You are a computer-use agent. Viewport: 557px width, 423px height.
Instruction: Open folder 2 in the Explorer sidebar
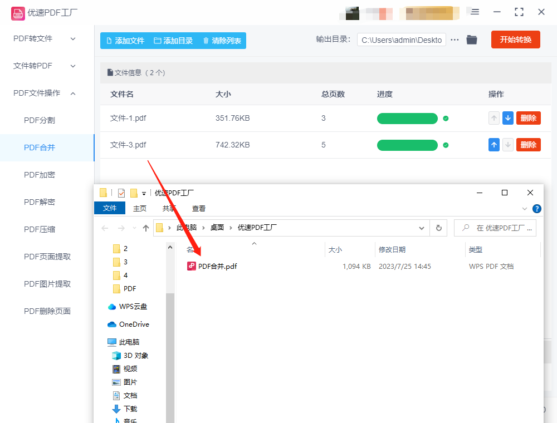point(120,249)
